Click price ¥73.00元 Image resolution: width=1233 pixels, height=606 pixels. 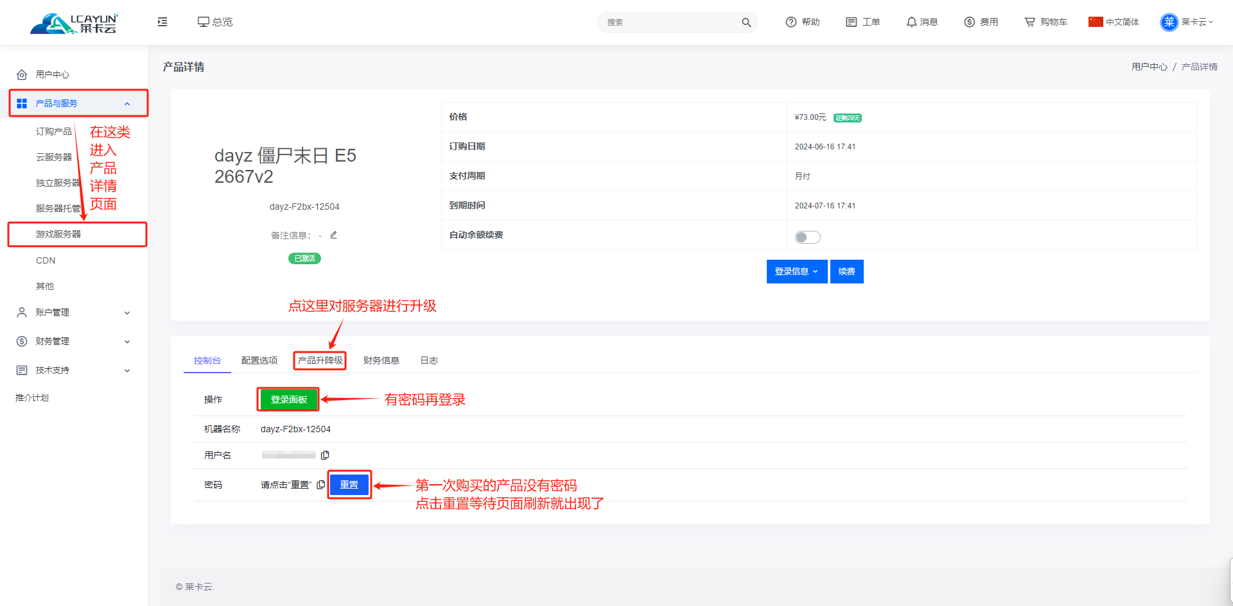(x=810, y=117)
